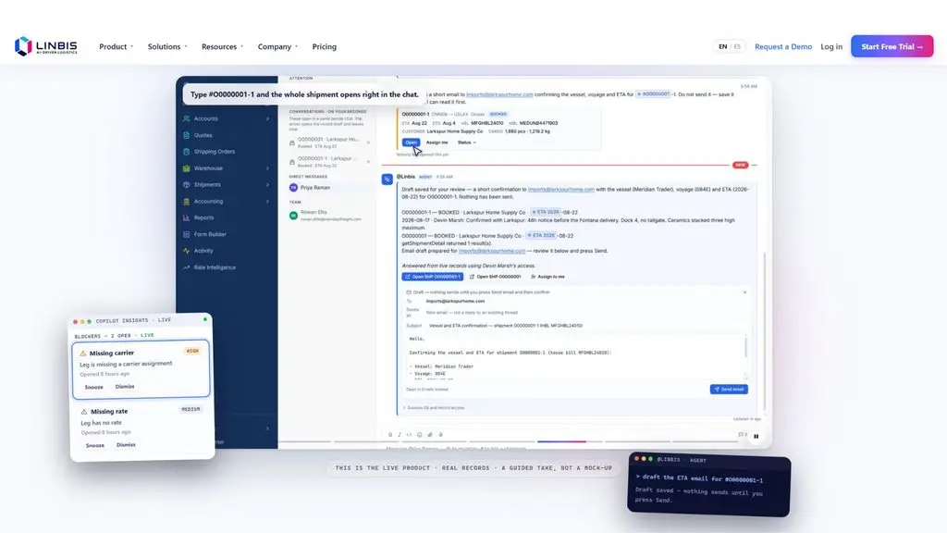Open Shipping Orders in sidebar

coord(215,152)
